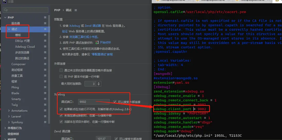Click project-level icon beside 服务器 row

pyautogui.click(x=45, y=23)
